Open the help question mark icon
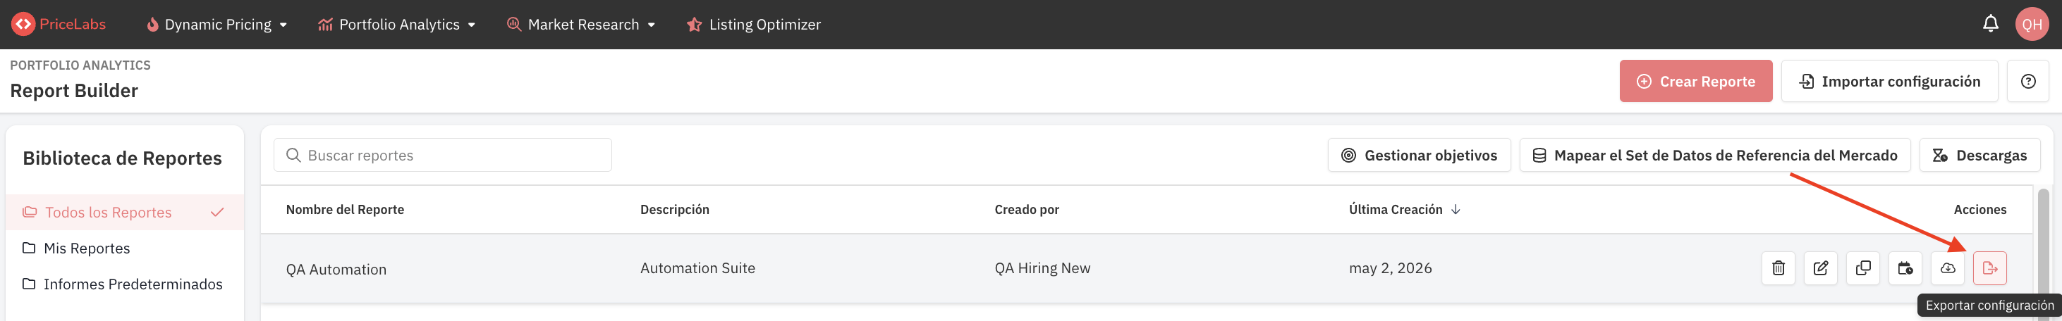This screenshot has width=2062, height=321. click(2028, 82)
